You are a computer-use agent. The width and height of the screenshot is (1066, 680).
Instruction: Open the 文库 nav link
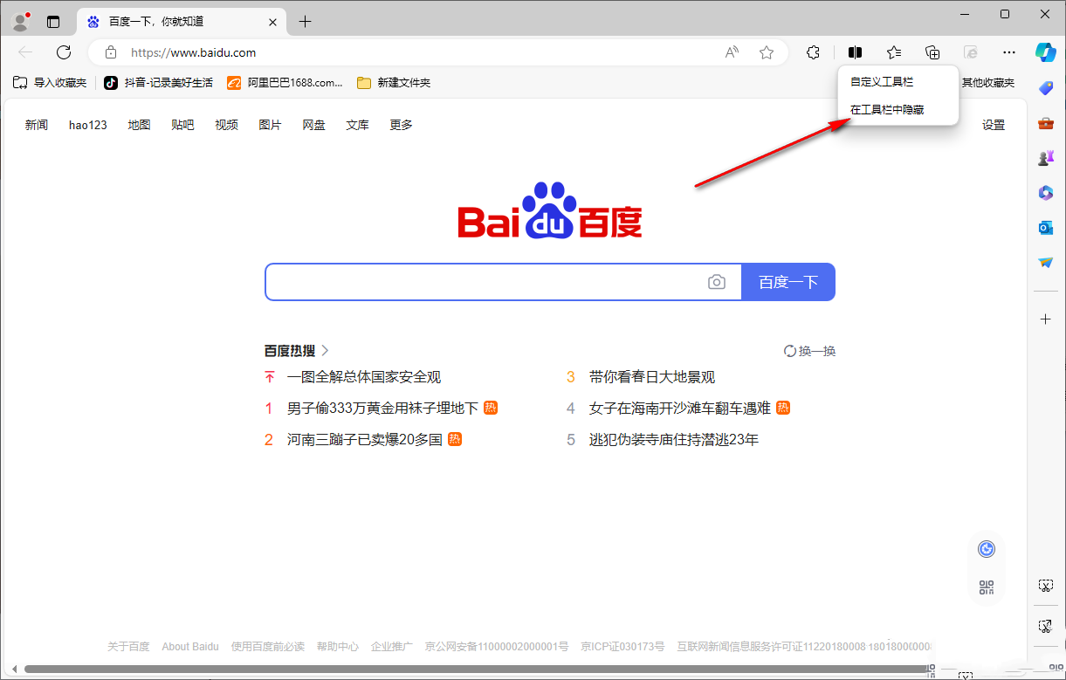[x=357, y=125]
